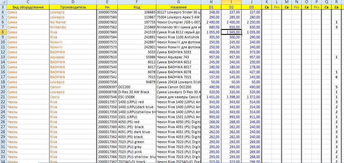
Task: Select Нн cell 2000009397
Action: coord(107,87)
